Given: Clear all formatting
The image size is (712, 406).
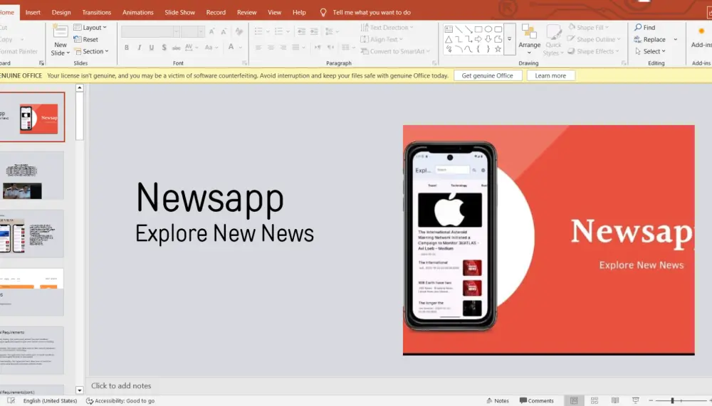Looking at the screenshot, I should click(x=239, y=31).
